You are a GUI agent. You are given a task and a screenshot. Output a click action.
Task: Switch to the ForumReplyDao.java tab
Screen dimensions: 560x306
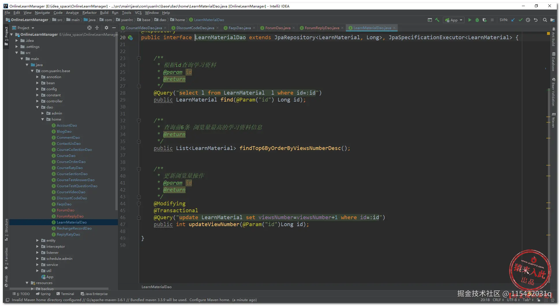point(322,28)
